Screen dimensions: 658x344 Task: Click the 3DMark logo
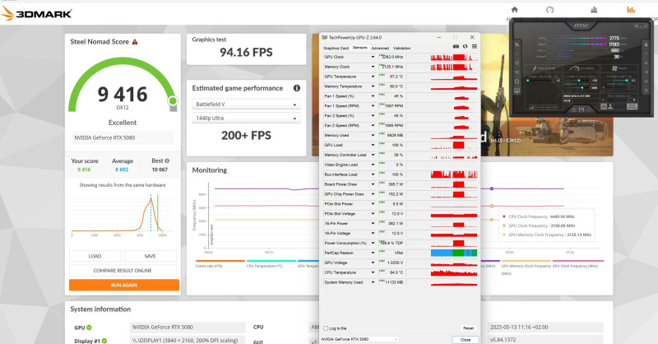36,13
